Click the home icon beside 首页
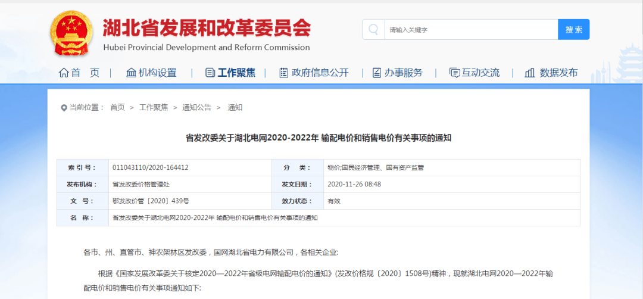This screenshot has width=643, height=299. click(64, 73)
